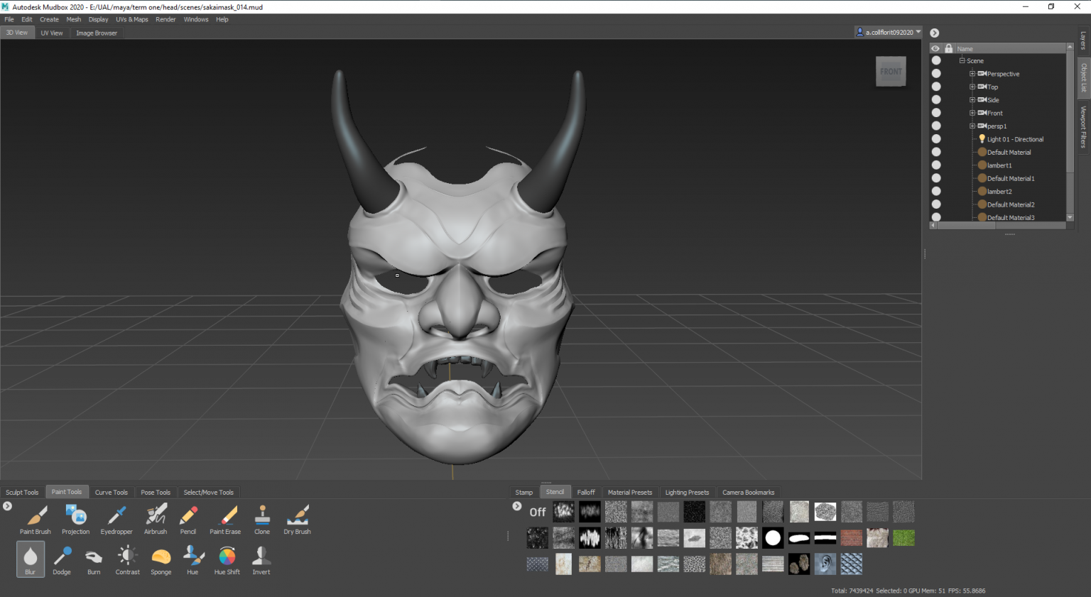This screenshot has height=597, width=1091.
Task: Select the ear stamp thumbnail
Action: tap(825, 564)
